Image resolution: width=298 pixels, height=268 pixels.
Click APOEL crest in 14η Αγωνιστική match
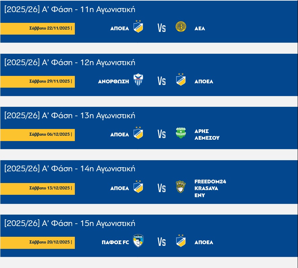click(138, 187)
